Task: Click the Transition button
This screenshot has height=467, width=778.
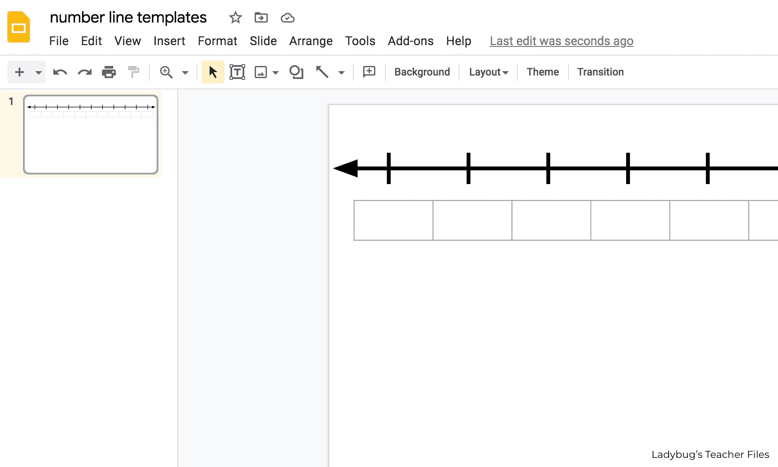Action: coord(601,72)
